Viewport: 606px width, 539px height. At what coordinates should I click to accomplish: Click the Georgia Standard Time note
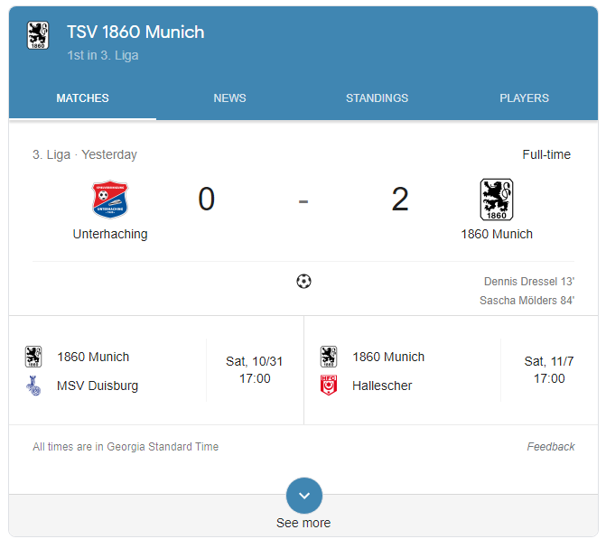click(x=126, y=447)
